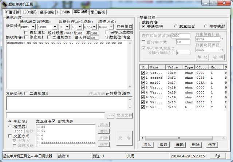
Task: Expand the parity dropdown showing None
Action: 94,27
